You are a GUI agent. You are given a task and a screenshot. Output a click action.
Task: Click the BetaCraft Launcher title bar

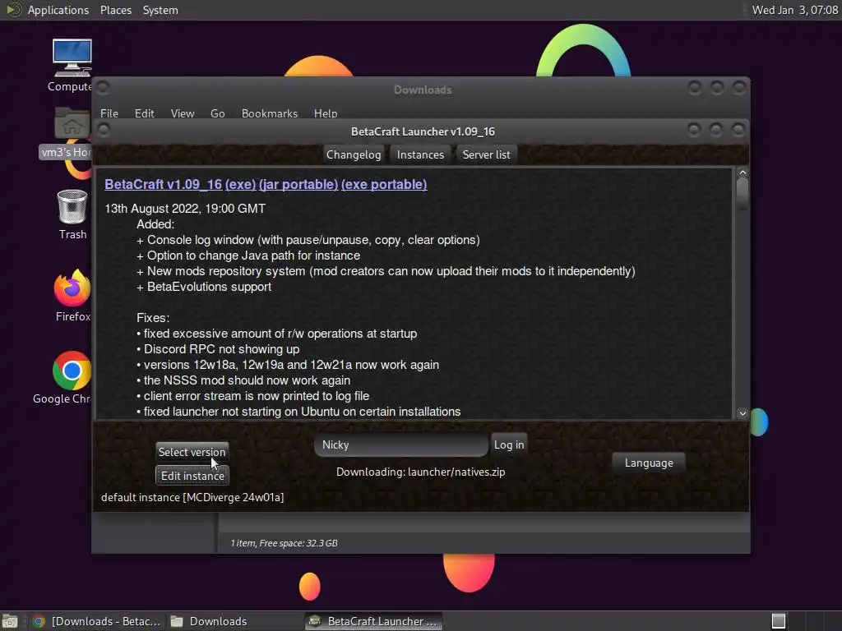tap(423, 131)
